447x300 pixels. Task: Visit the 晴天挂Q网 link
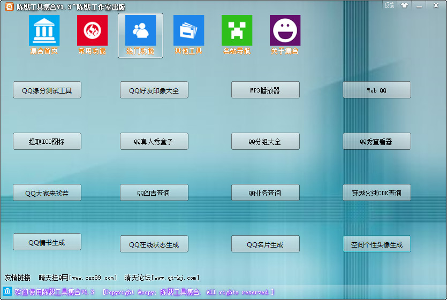[78, 278]
